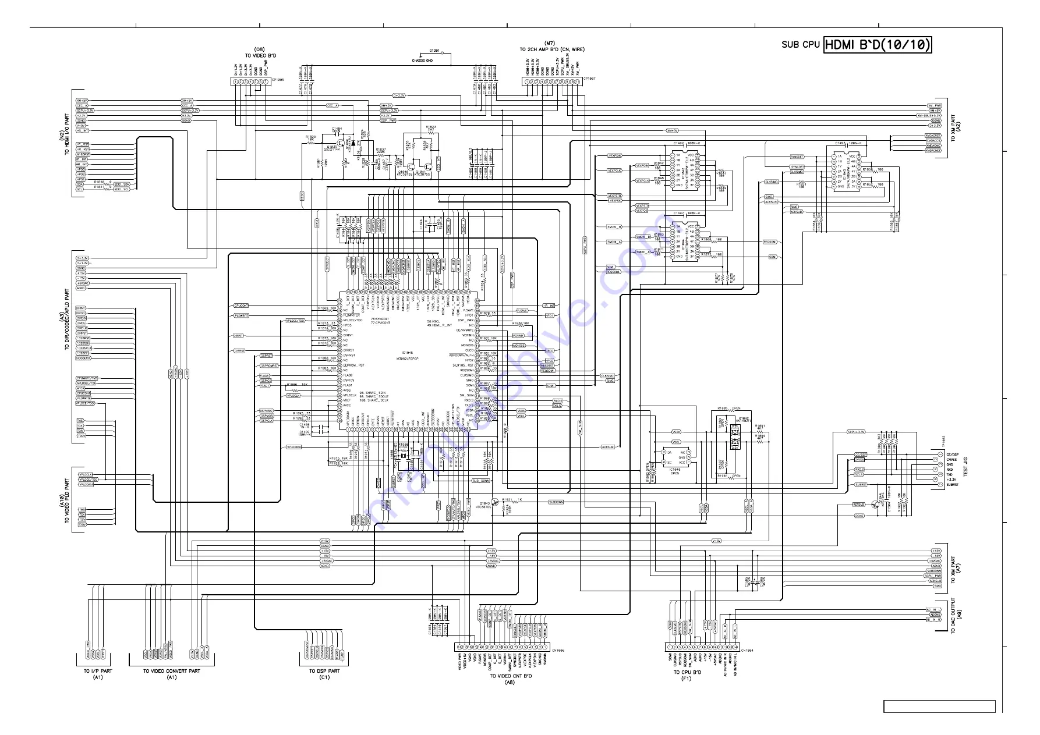The height and width of the screenshot is (735, 1040).
Task: Select the 'IC1046 OPEN' chip label
Action: coord(674,471)
